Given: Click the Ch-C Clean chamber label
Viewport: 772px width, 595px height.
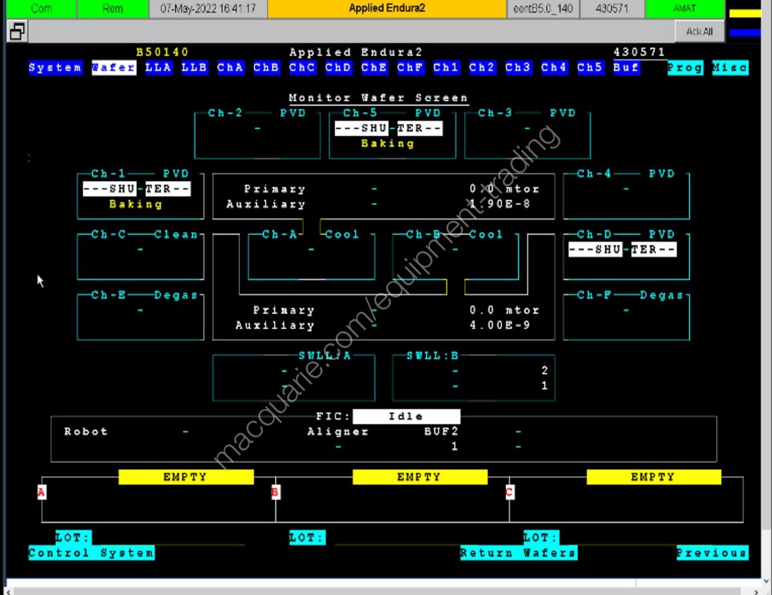Looking at the screenshot, I should (x=145, y=234).
